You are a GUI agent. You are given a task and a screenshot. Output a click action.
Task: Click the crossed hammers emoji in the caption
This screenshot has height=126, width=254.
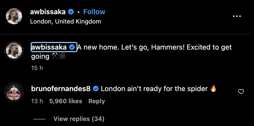(55, 57)
